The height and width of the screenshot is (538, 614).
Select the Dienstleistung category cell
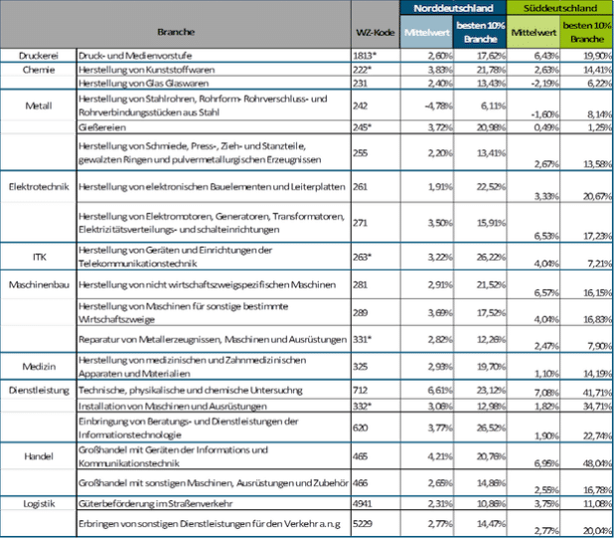[38, 389]
